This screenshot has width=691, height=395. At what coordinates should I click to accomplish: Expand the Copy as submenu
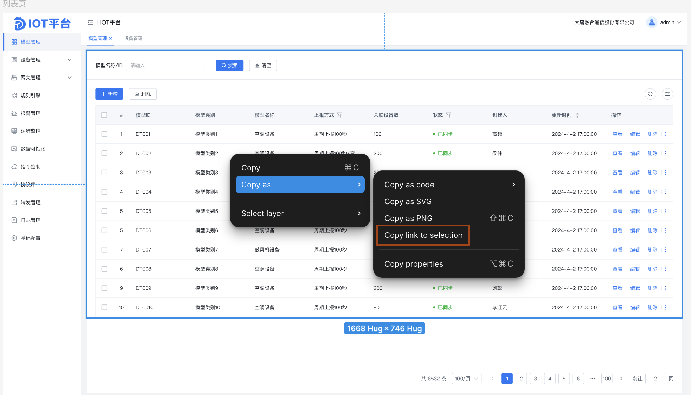pyautogui.click(x=300, y=185)
